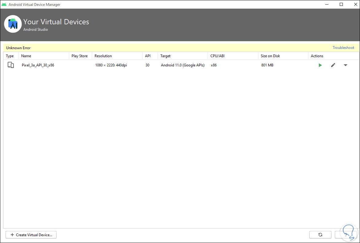Launch the Pixel_3a_API_30_x86 emulator with play icon
360x243 pixels.
click(x=320, y=65)
